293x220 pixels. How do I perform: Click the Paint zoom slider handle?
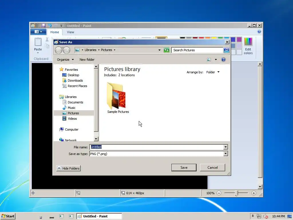click(236, 193)
